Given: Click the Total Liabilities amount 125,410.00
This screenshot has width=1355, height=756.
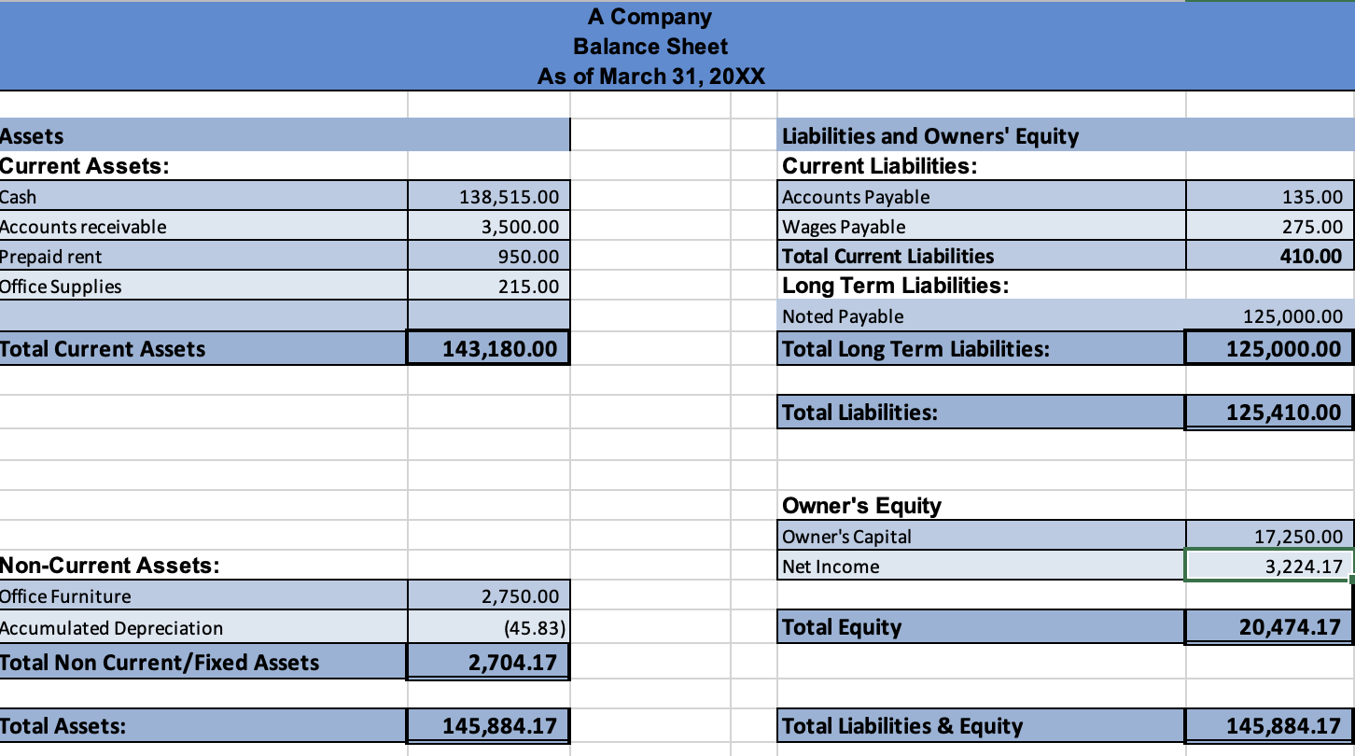Looking at the screenshot, I should (x=1269, y=412).
